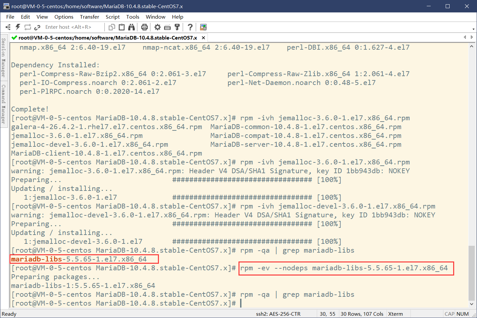This screenshot has height=318, width=477.
Task: Click 'nmap-ncat.x86_64 2:6.40-19.el7' text
Action: pyautogui.click(x=206, y=47)
